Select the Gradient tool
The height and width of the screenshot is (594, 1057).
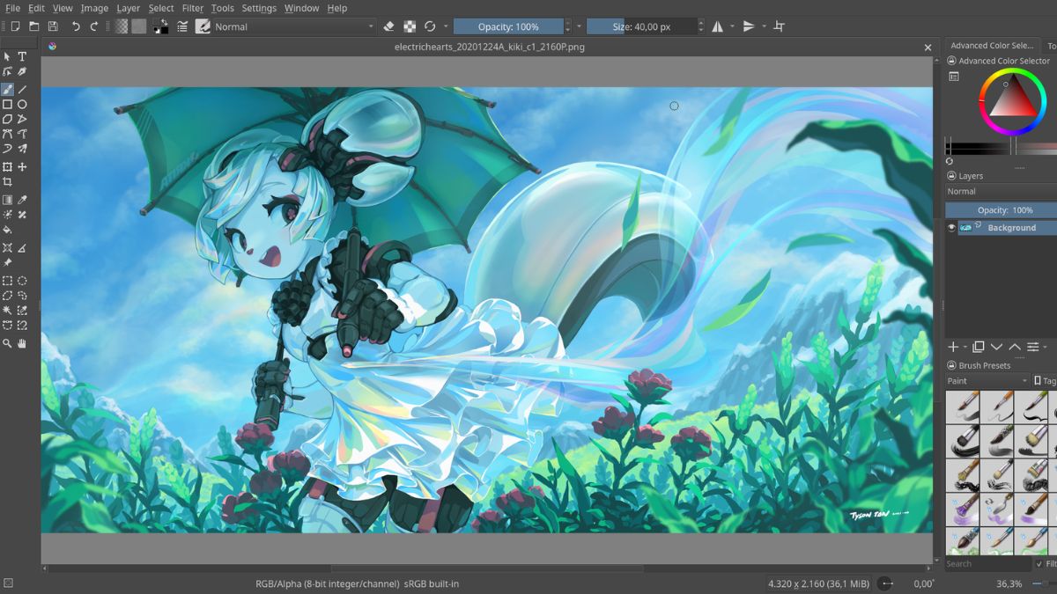[8, 200]
